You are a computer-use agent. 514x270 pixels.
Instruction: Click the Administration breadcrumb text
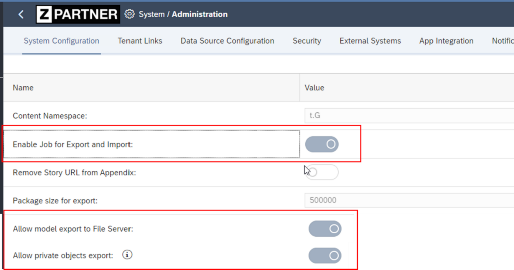point(200,14)
